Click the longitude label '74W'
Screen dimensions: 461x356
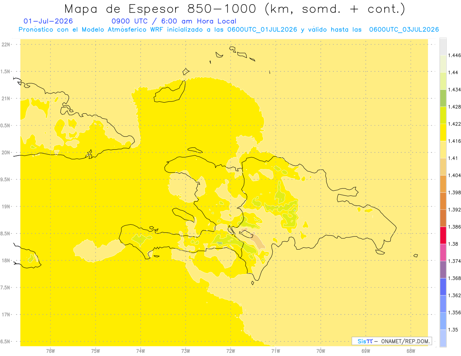pos(141,351)
